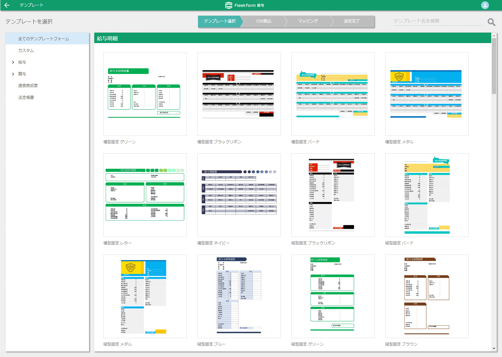The image size is (502, 357).
Task: Click scrollbar down arrow in template list
Action: pyautogui.click(x=494, y=349)
